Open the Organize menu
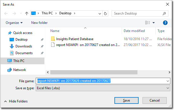This screenshot has width=174, height=110. [x=14, y=23]
